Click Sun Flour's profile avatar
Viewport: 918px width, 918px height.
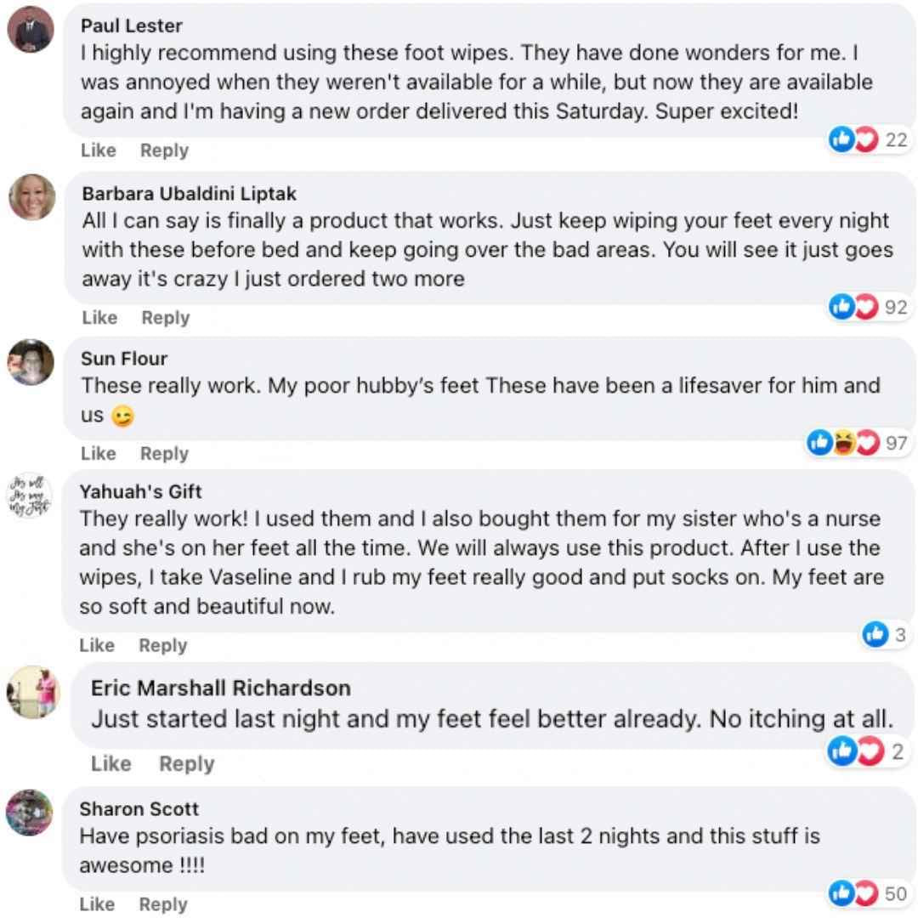31,363
